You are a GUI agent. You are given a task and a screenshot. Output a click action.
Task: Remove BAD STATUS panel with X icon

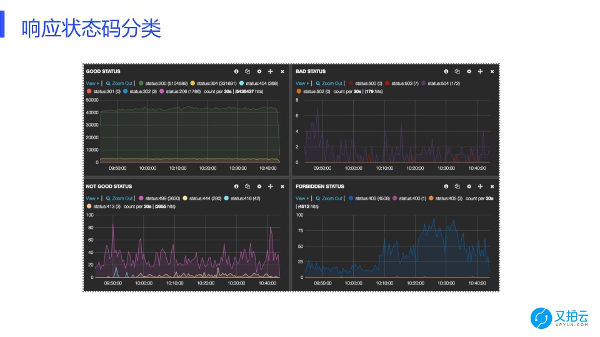tap(492, 71)
